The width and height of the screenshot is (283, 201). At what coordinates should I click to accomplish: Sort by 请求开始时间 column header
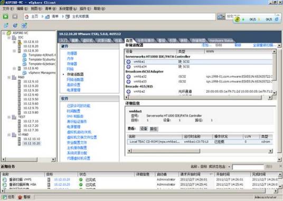196,174
